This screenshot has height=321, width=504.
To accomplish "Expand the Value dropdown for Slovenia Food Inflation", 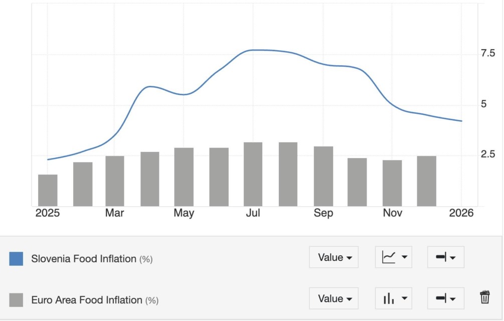I will (x=333, y=257).
